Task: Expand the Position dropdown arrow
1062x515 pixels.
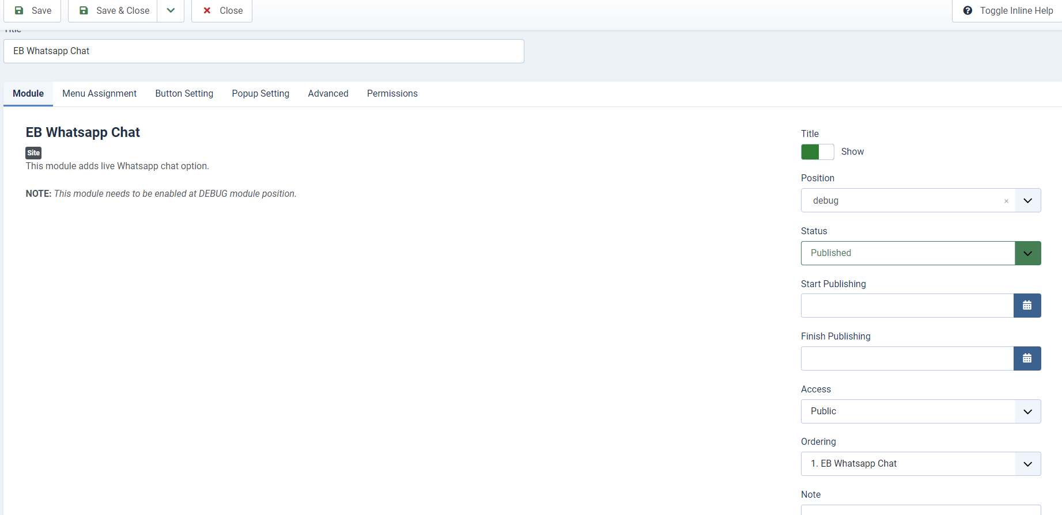Action: 1028,201
